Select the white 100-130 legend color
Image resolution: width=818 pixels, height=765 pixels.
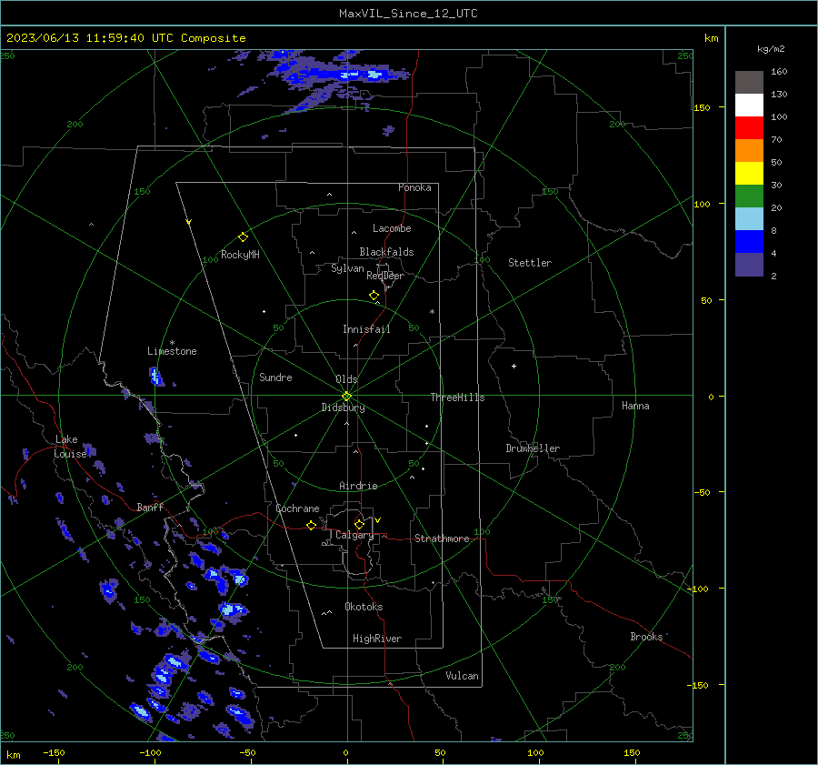pyautogui.click(x=749, y=106)
